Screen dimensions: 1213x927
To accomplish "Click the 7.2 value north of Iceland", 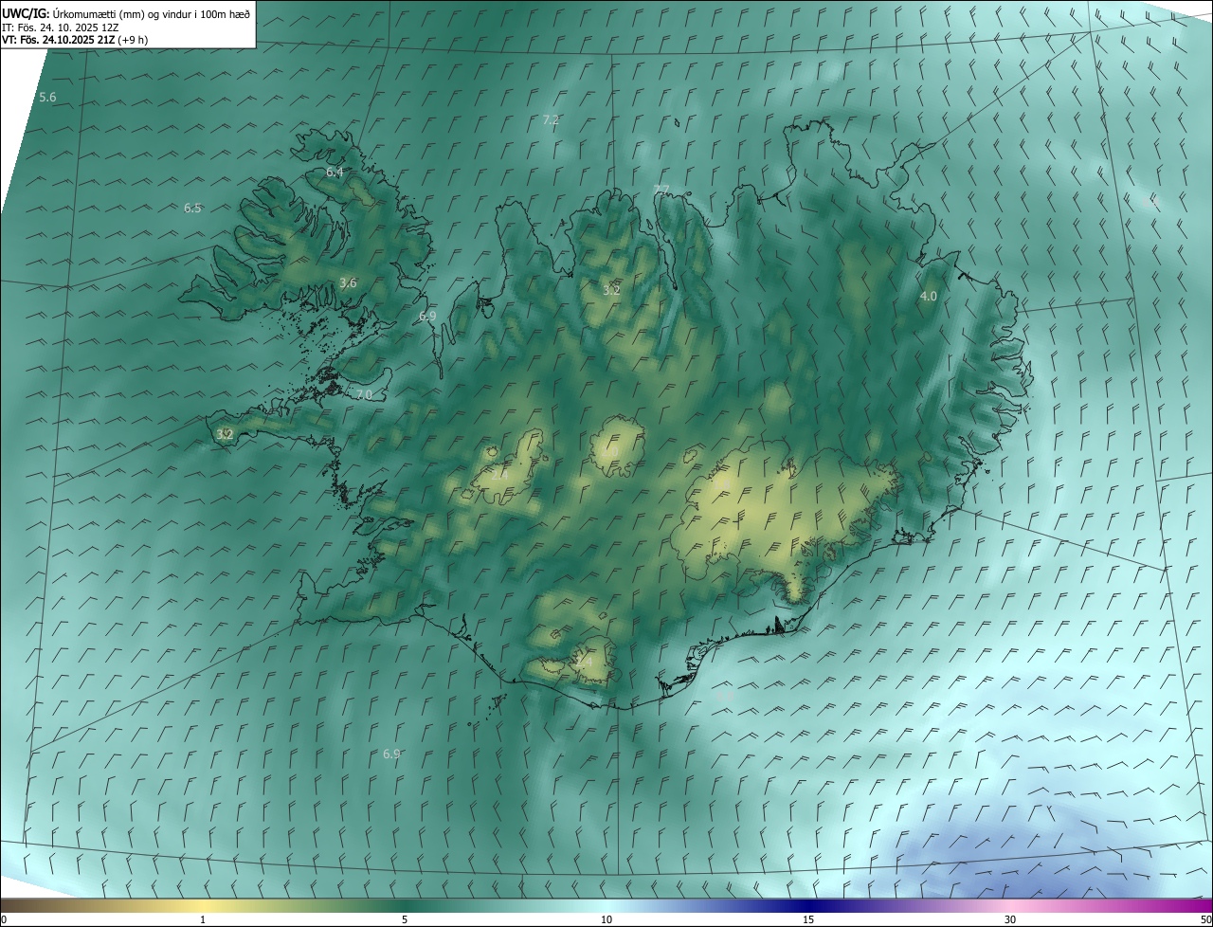I will point(551,120).
